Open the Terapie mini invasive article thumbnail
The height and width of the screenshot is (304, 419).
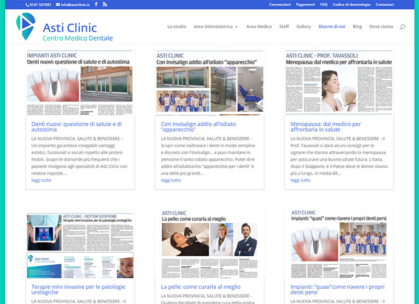pyautogui.click(x=80, y=244)
